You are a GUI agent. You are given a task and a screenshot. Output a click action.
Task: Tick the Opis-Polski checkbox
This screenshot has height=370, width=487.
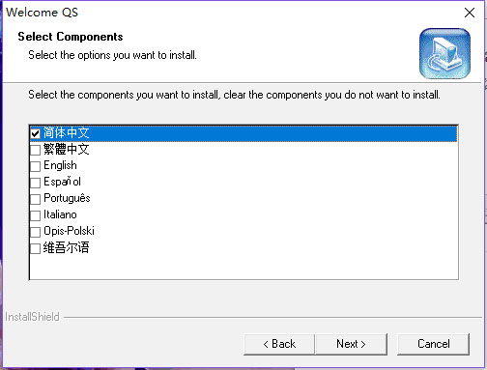tap(35, 232)
